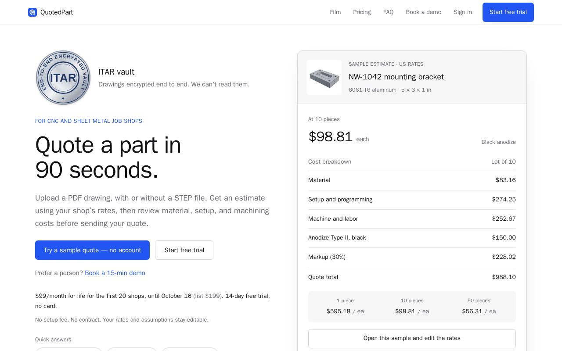
Task: Open the Pricing nav item
Action: pyautogui.click(x=362, y=12)
